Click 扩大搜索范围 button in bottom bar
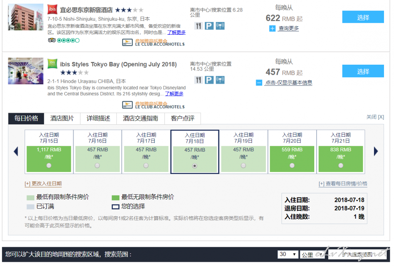Viewport: 394px width, 266px height. [358, 254]
